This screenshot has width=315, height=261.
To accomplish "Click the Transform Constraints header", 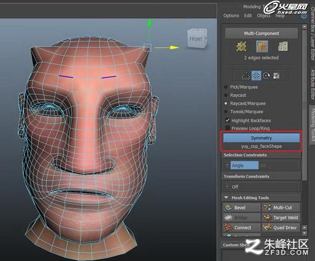I will tap(261, 176).
